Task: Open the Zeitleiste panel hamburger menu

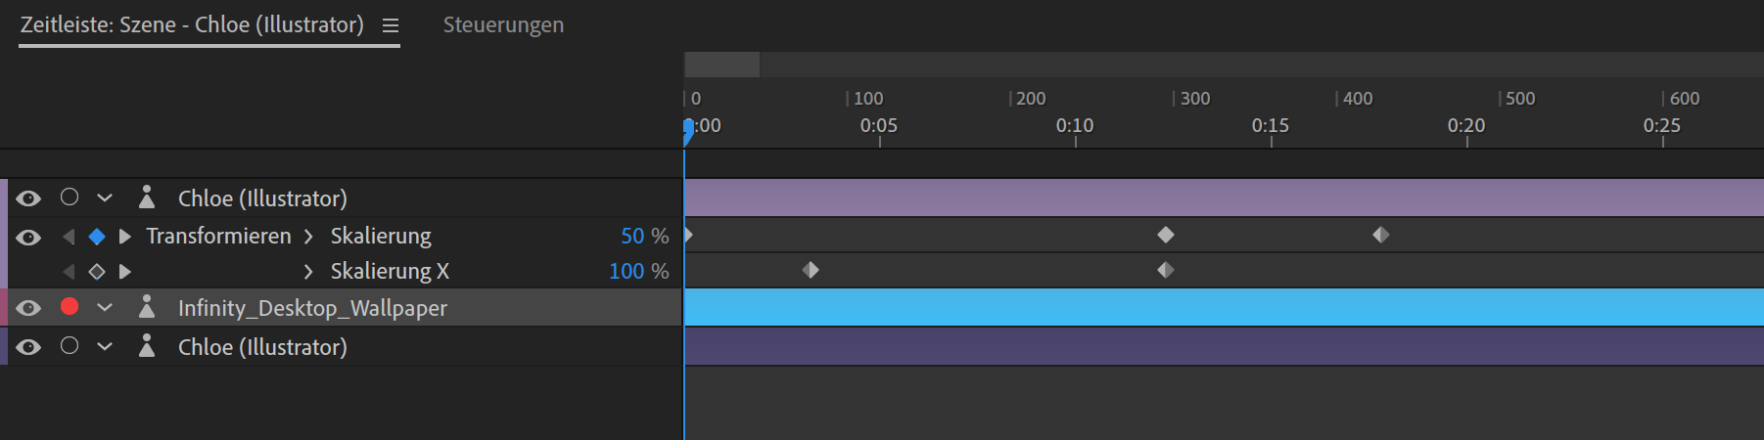Action: [391, 26]
